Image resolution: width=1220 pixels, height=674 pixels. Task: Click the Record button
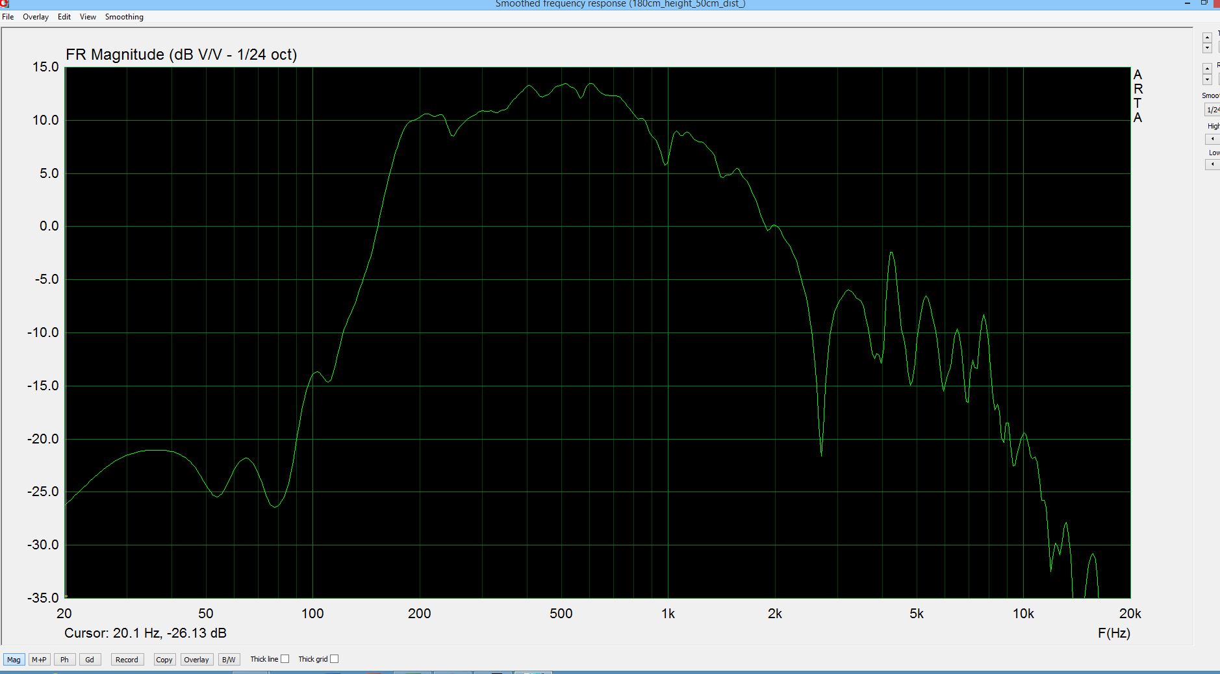127,659
